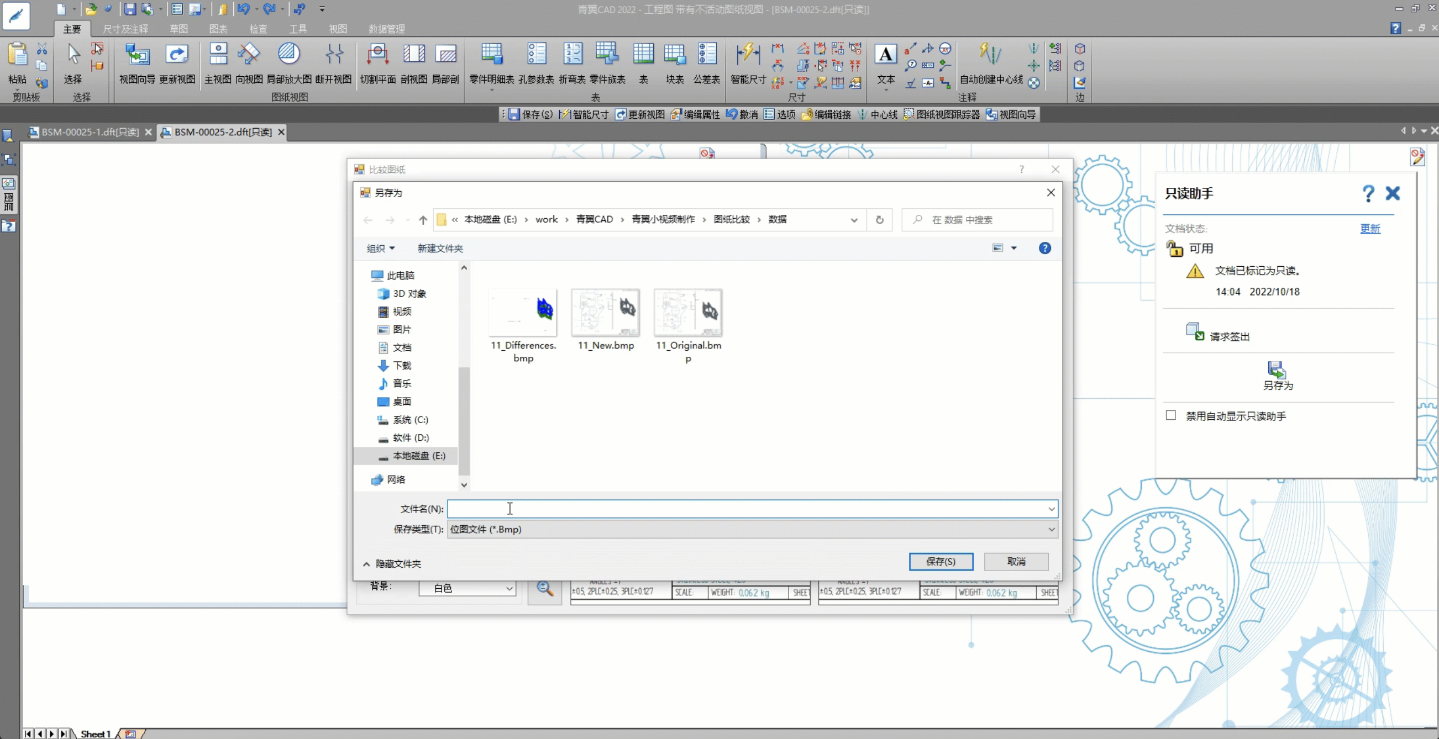Click 请求签出 in the 只读助手 panel
The image size is (1439, 739).
point(1218,333)
